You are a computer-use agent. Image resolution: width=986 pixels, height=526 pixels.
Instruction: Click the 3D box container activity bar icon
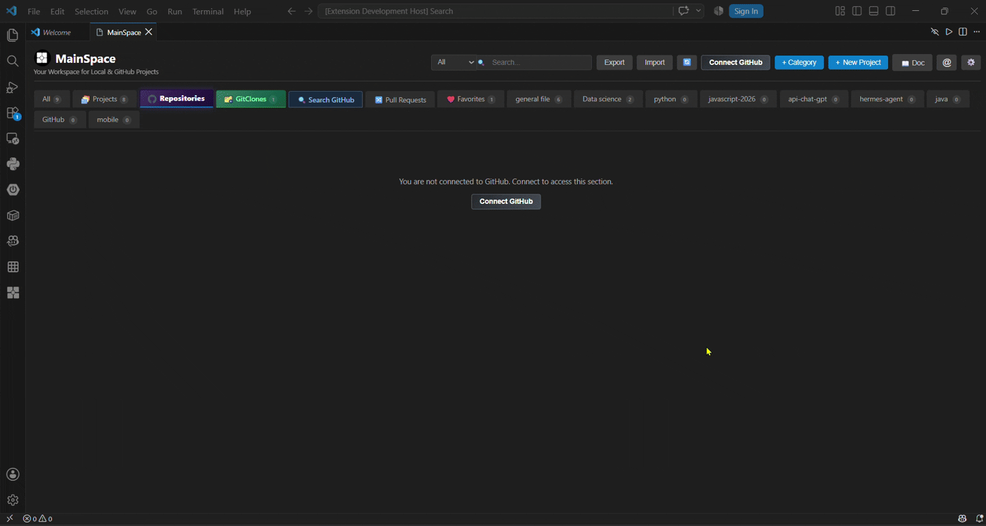12,215
